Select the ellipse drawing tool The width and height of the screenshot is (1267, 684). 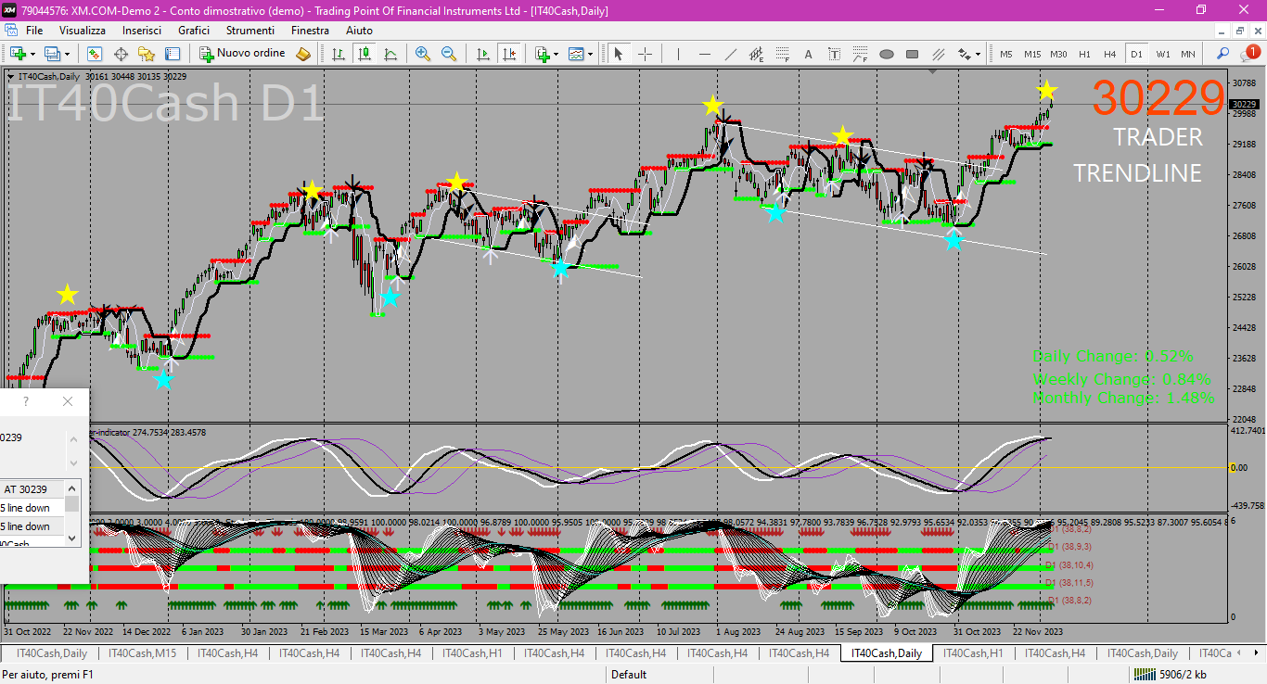pos(886,54)
